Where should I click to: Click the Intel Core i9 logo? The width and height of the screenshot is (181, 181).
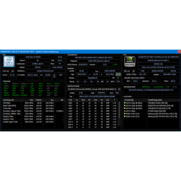tap(9, 61)
